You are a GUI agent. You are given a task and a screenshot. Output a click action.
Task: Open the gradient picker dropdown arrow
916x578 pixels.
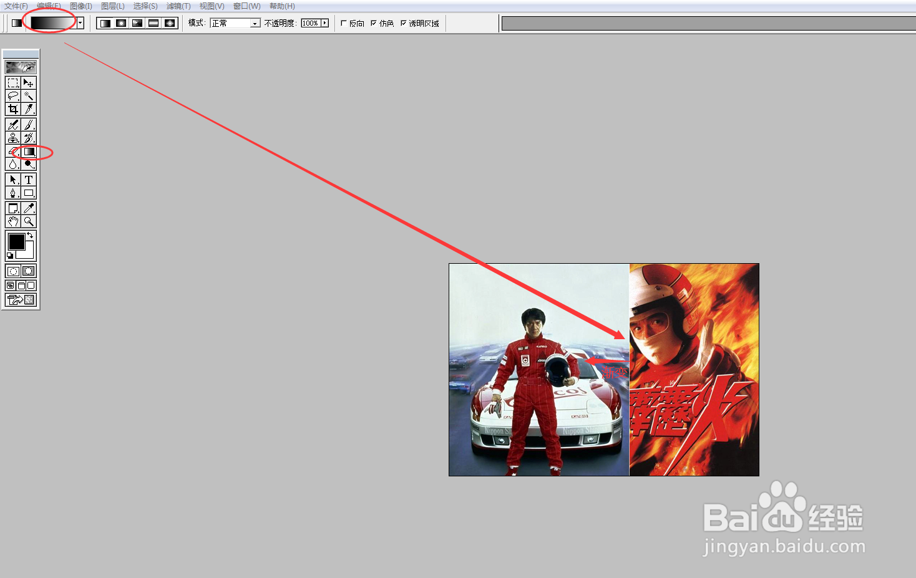(x=80, y=23)
